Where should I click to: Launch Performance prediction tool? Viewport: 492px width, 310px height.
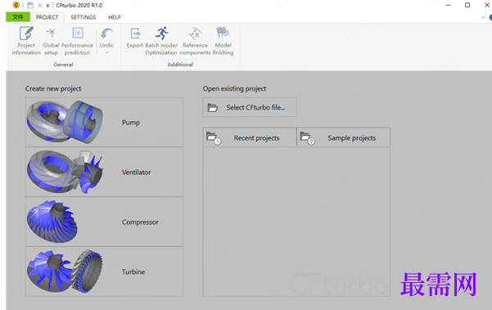(77, 41)
